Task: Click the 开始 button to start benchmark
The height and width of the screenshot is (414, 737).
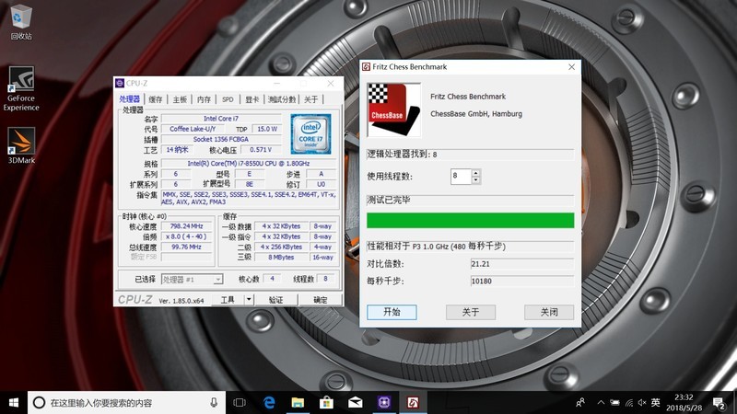Action: click(392, 312)
